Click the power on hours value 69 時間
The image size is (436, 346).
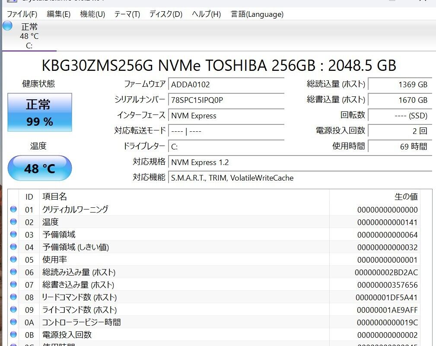(x=400, y=146)
